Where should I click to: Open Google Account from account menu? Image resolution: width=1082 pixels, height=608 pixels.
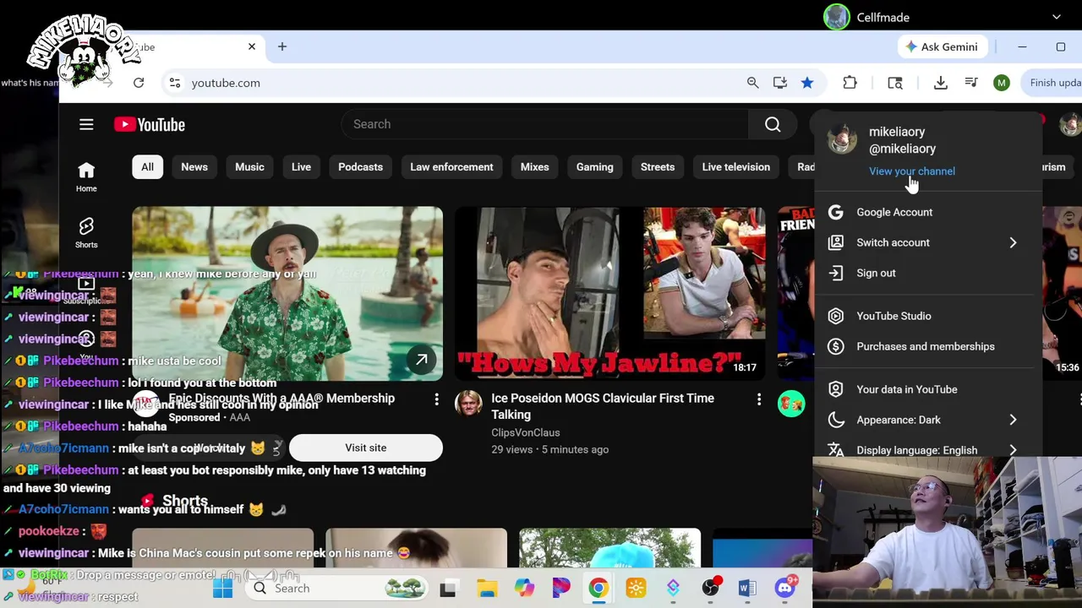click(x=927, y=213)
